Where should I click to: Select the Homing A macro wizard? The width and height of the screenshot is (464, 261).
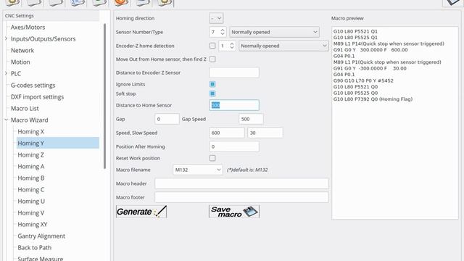[30, 166]
